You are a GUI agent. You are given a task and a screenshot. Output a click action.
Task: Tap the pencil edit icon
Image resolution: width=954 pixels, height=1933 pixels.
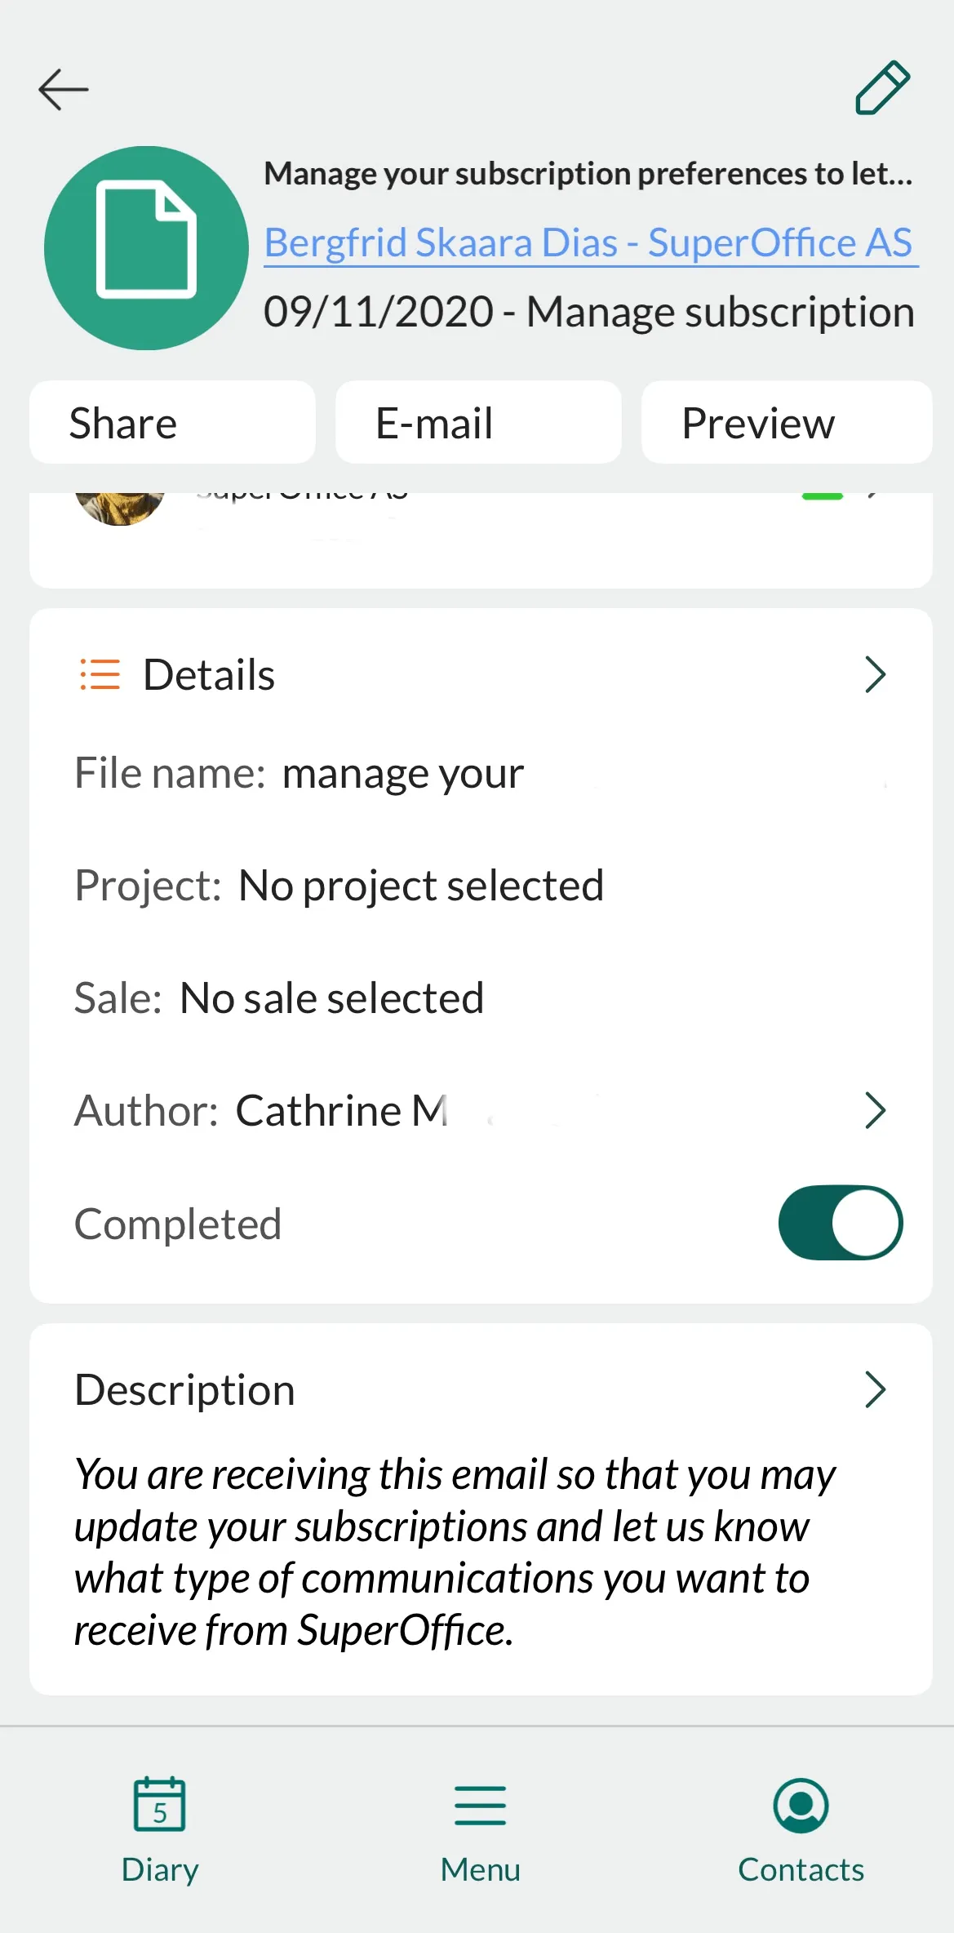click(882, 87)
